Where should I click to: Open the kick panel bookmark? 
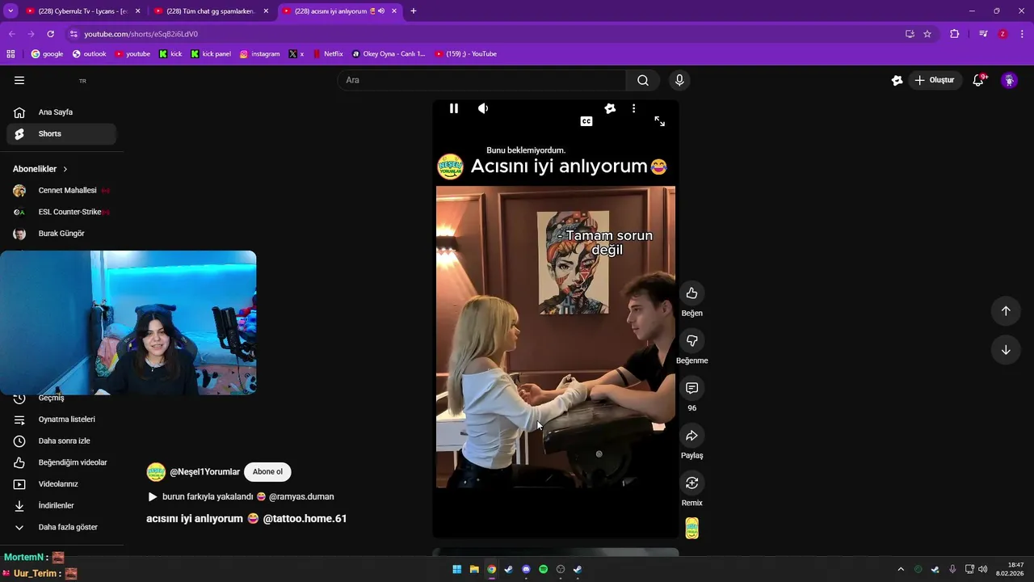(211, 54)
